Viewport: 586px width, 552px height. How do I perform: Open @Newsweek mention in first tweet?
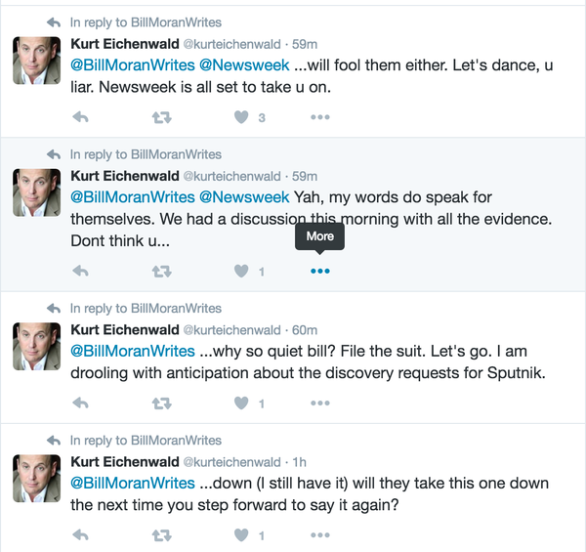coord(244,65)
